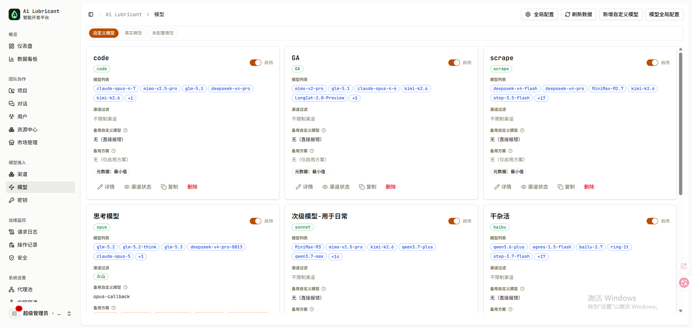The height and width of the screenshot is (328, 692).
Task: Open 资源中心 in sidebar
Action: pyautogui.click(x=40, y=130)
